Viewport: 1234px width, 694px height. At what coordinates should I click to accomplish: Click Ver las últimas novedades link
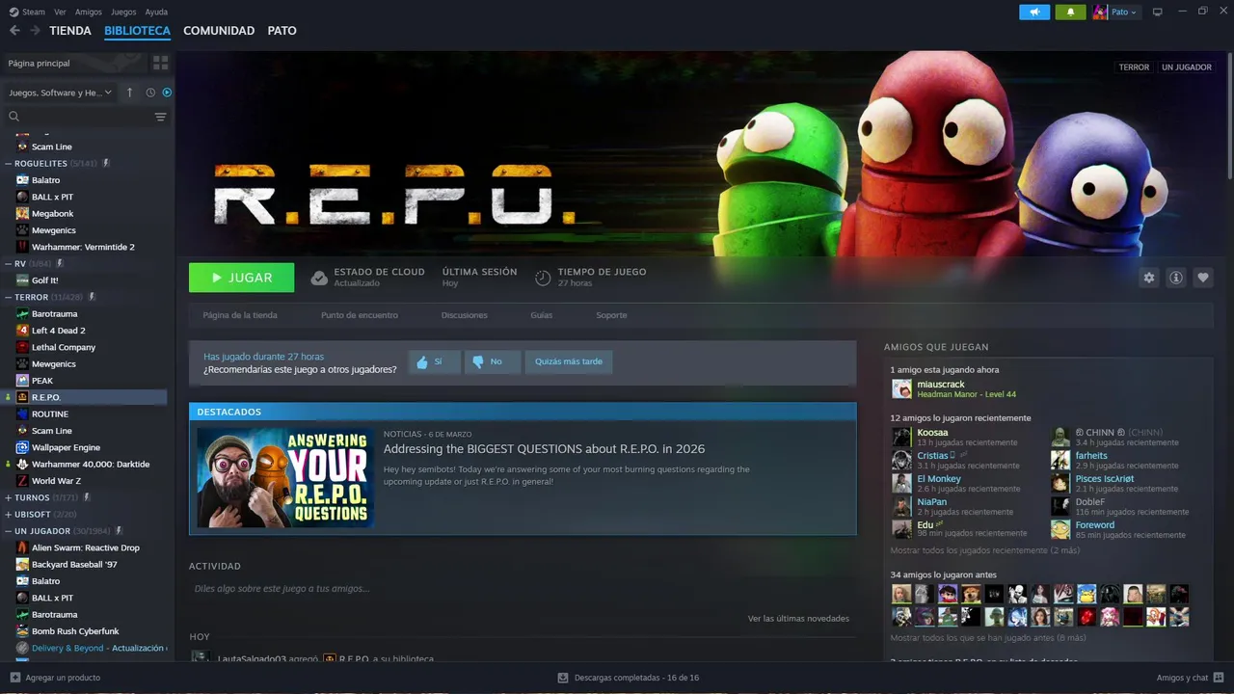coord(798,618)
